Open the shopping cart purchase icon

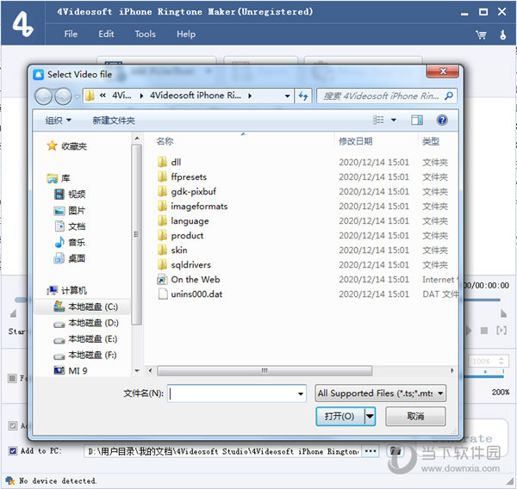pos(481,34)
